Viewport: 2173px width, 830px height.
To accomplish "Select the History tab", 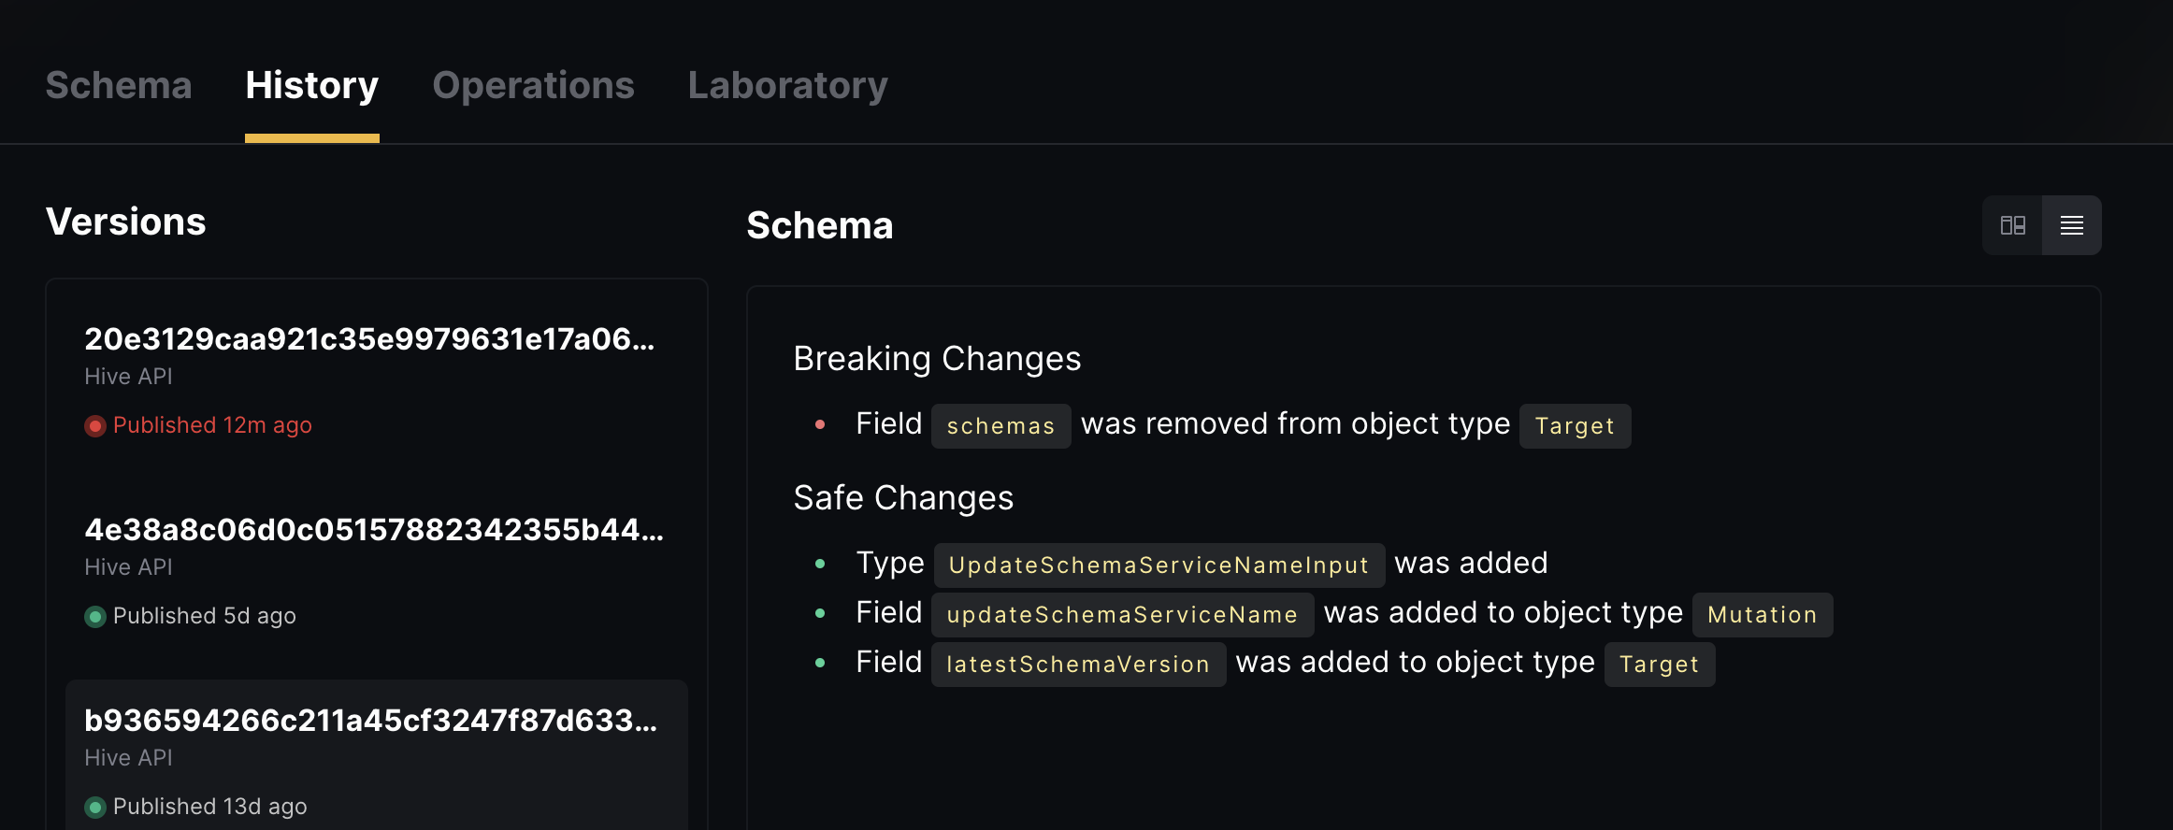I will 311,85.
